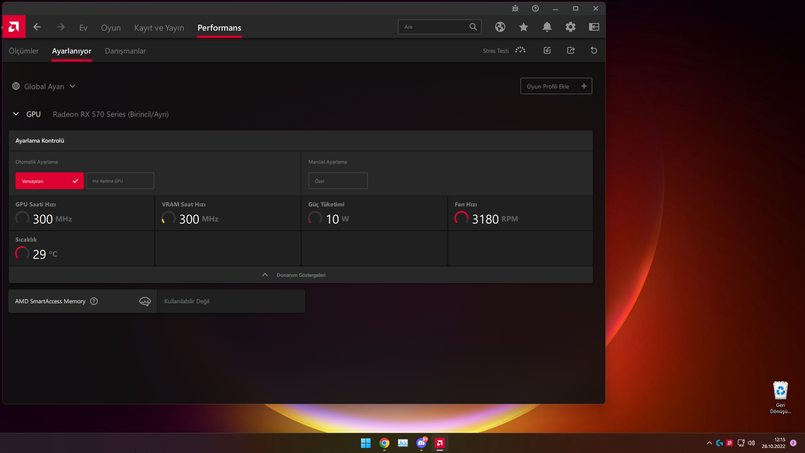Open the Global Ayarı dropdown
This screenshot has width=805, height=453.
tap(73, 86)
